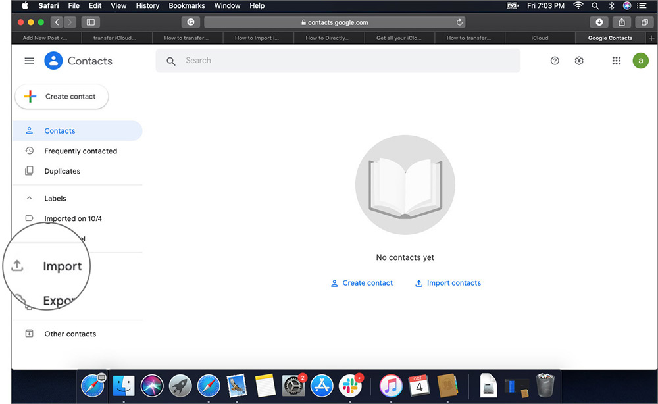Click the search magnifier icon
Image resolution: width=658 pixels, height=404 pixels.
(x=171, y=61)
